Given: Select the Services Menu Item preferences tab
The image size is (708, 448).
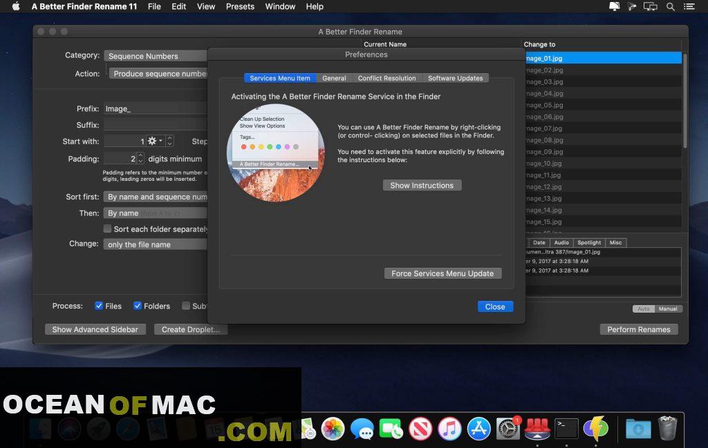Looking at the screenshot, I should pos(280,78).
